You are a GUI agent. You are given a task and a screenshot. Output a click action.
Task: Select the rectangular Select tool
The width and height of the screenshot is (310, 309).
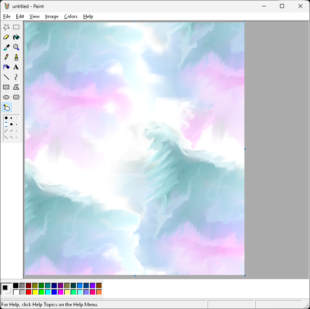click(x=16, y=27)
